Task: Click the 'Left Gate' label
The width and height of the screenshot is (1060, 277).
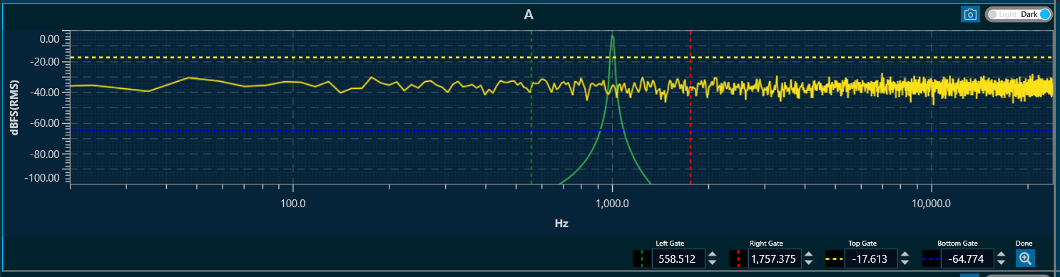Action: point(670,244)
